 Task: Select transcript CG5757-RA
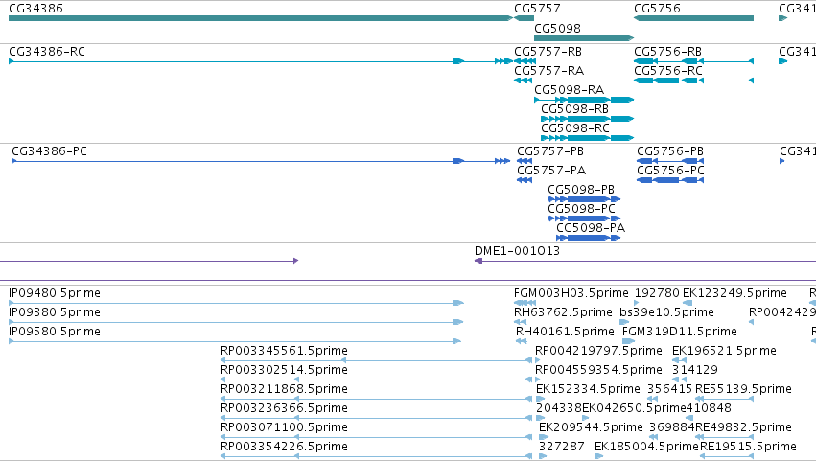pos(549,71)
